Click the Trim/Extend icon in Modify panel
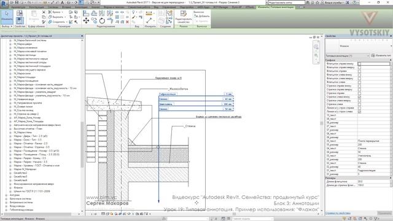The height and width of the screenshot is (221, 393). click(x=110, y=21)
